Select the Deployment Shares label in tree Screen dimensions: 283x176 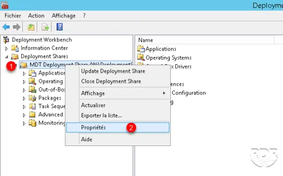pyautogui.click(x=44, y=56)
